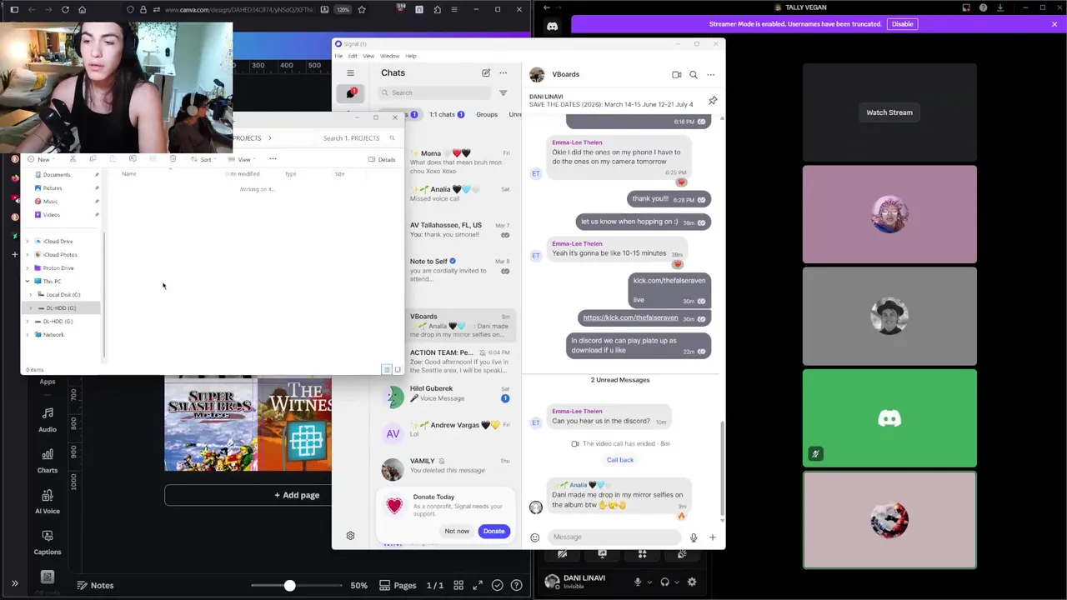The image size is (1067, 600).
Task: Open the Signal Edit menu
Action: point(353,56)
